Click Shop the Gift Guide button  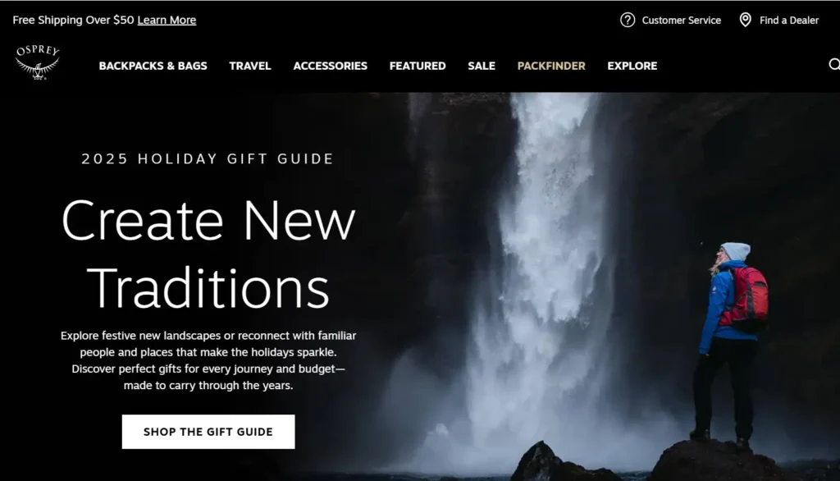click(x=208, y=432)
